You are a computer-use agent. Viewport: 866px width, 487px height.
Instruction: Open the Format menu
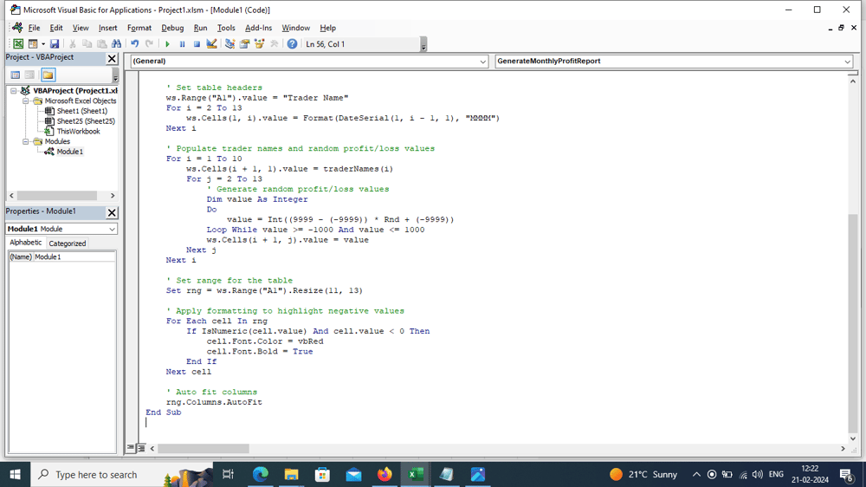(x=139, y=28)
